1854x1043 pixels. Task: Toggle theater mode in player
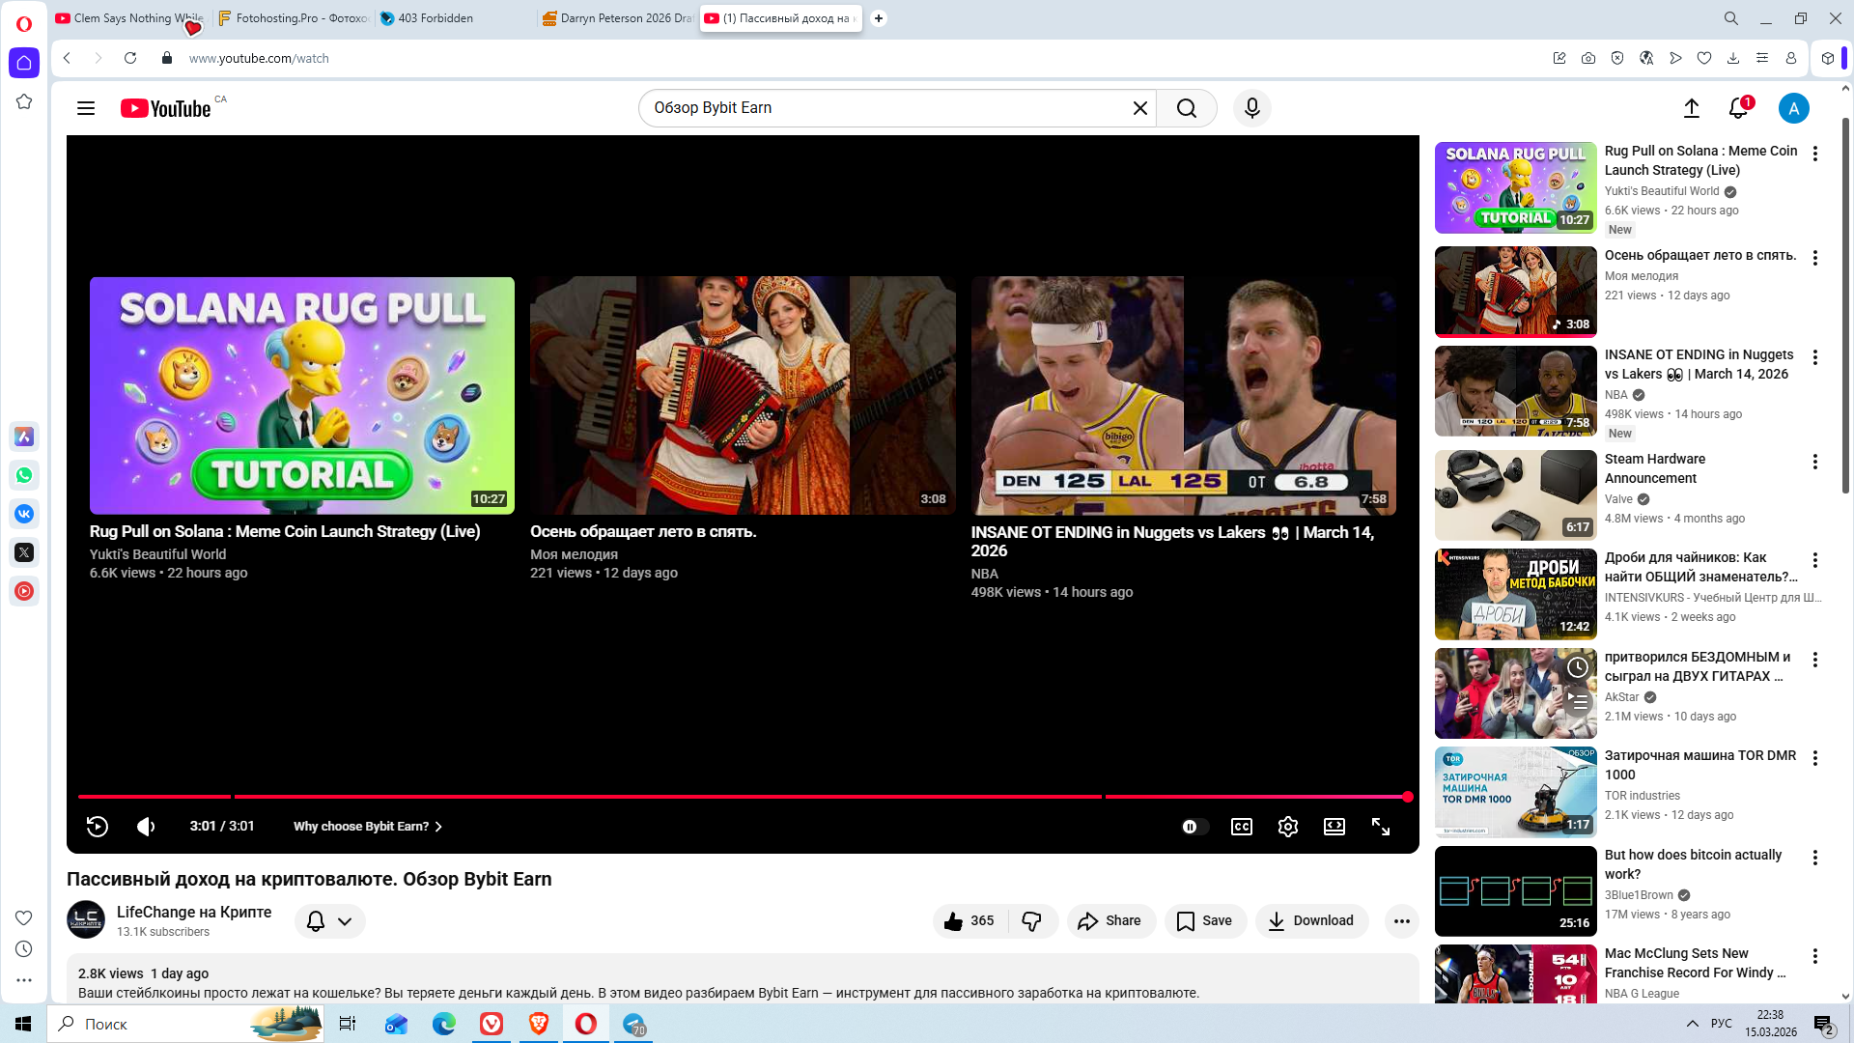pyautogui.click(x=1334, y=827)
